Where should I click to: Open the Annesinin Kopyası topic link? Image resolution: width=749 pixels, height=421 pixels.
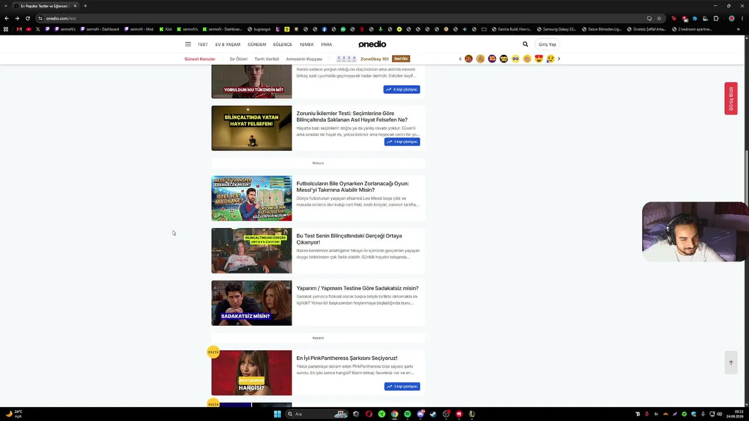pos(304,59)
